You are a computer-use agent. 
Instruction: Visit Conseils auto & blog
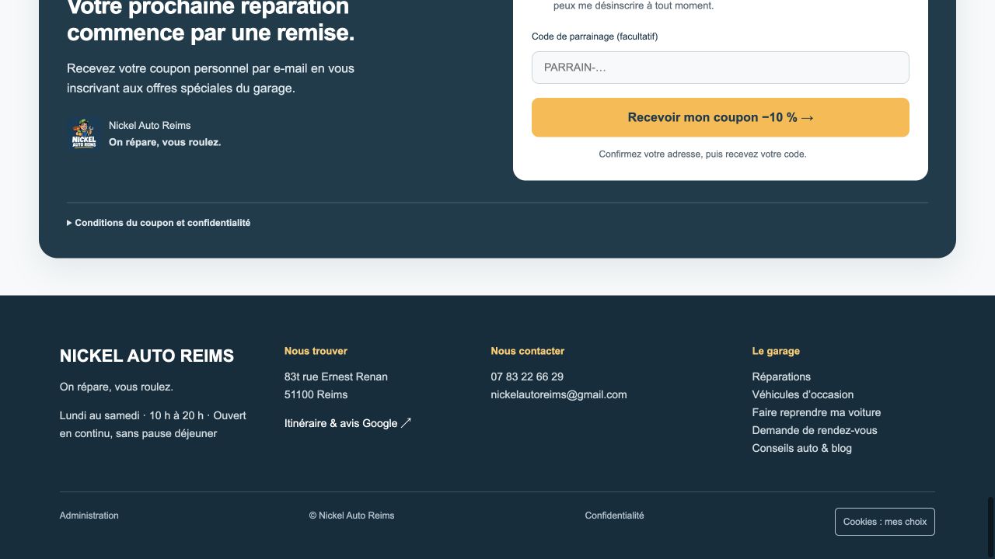tap(802, 448)
